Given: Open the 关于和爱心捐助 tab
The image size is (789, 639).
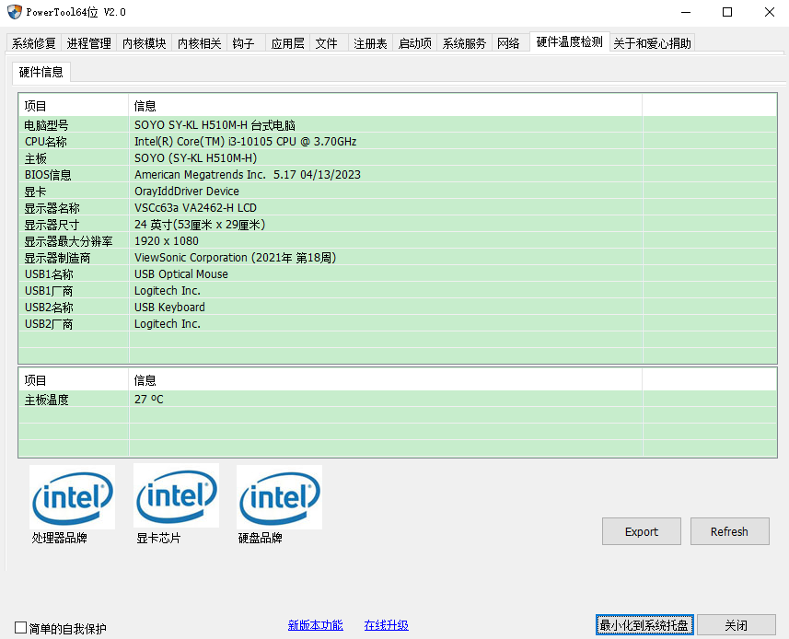Looking at the screenshot, I should (653, 43).
